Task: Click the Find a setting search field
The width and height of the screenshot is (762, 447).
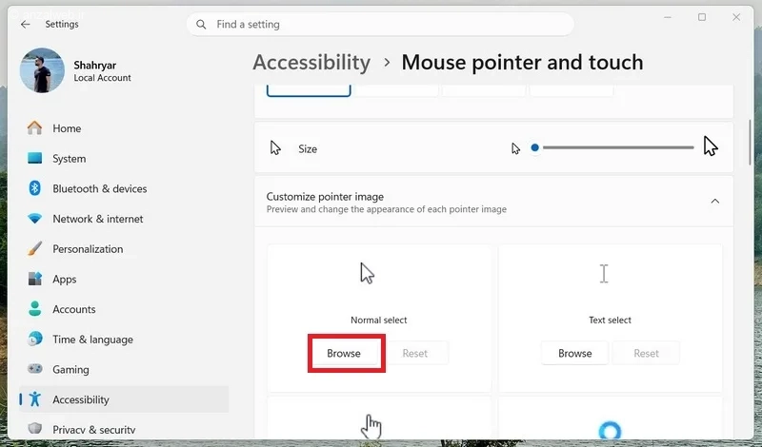Action: (x=380, y=25)
